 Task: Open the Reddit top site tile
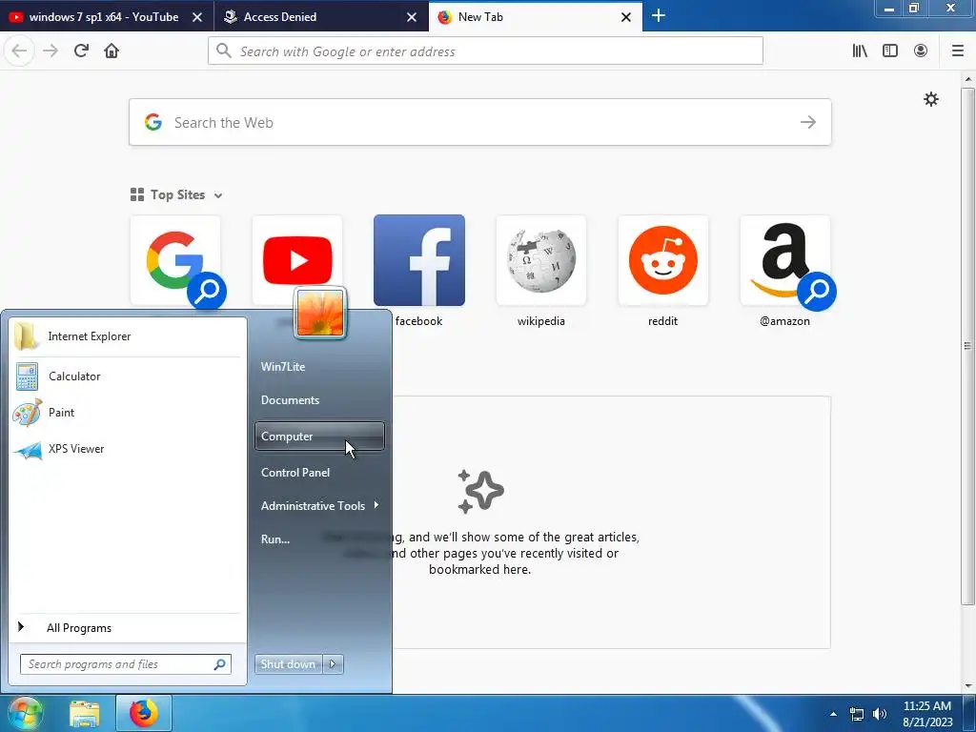tap(663, 260)
